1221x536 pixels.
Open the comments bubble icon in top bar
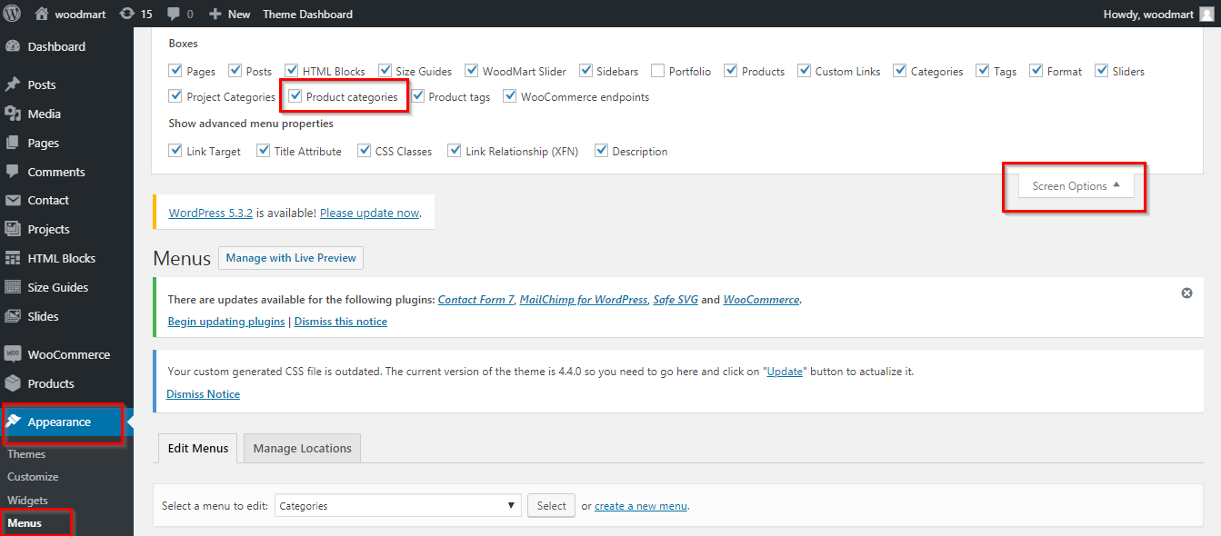173,15
